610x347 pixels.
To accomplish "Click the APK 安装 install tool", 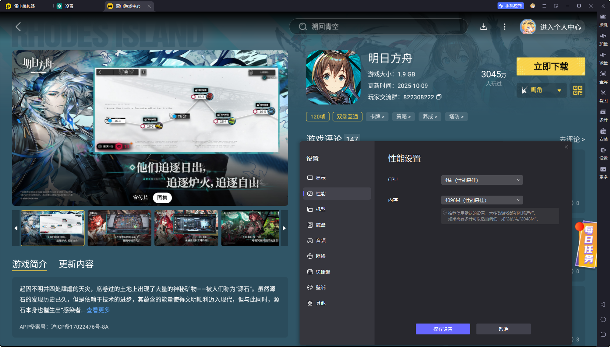I will (x=603, y=134).
